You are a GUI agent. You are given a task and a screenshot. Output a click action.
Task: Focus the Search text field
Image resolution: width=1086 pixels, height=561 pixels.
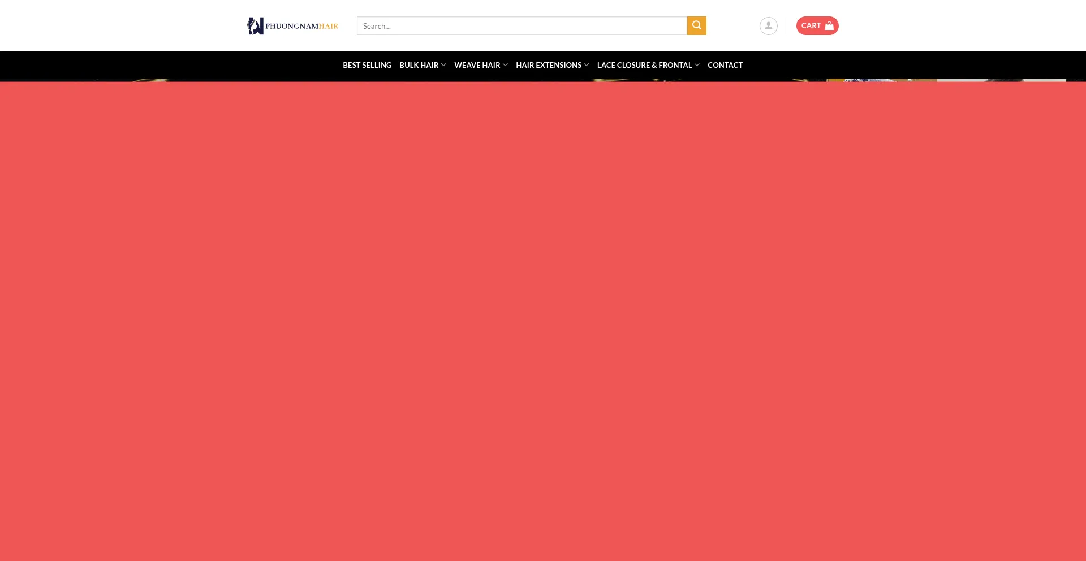click(x=522, y=26)
